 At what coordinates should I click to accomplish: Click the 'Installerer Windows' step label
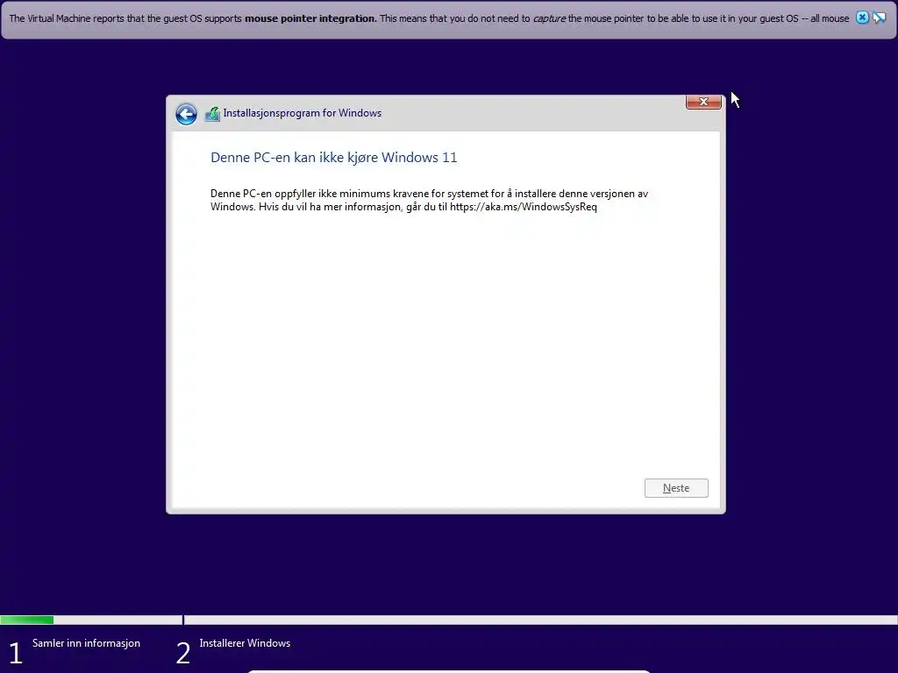tap(246, 643)
